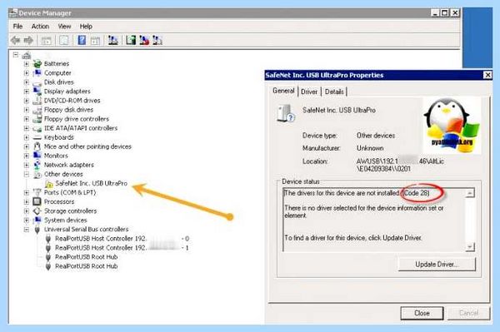Click the 'Unknown' Manufacturer value

[370, 148]
